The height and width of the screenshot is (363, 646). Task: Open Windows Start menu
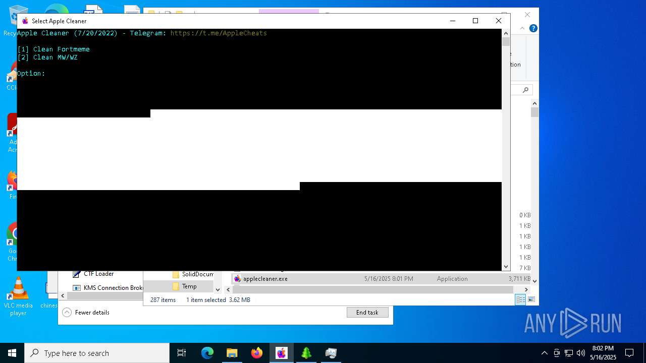click(x=12, y=353)
